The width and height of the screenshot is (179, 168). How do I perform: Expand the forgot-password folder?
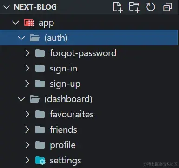click(x=27, y=53)
